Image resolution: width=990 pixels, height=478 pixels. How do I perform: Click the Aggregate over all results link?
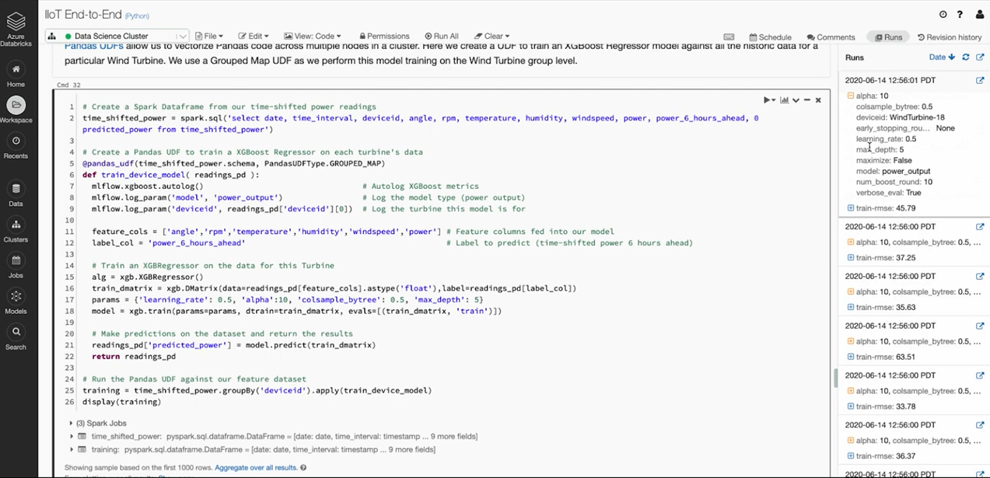pyautogui.click(x=256, y=468)
